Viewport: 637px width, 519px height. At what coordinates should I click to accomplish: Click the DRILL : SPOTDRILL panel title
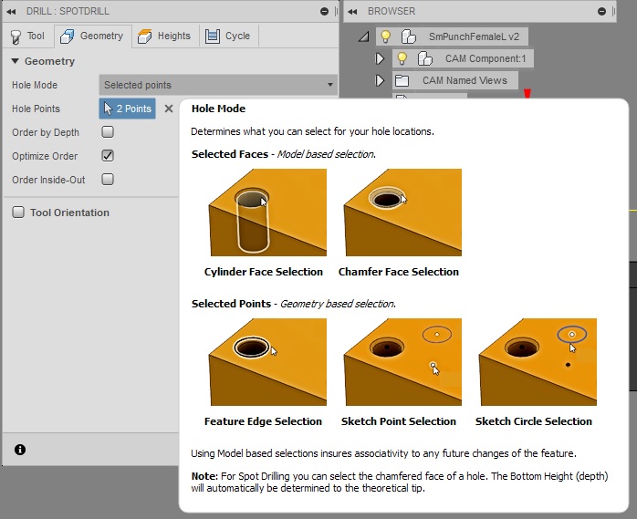tap(68, 11)
